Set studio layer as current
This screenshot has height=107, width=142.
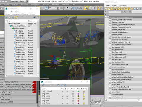click(x=59, y=101)
